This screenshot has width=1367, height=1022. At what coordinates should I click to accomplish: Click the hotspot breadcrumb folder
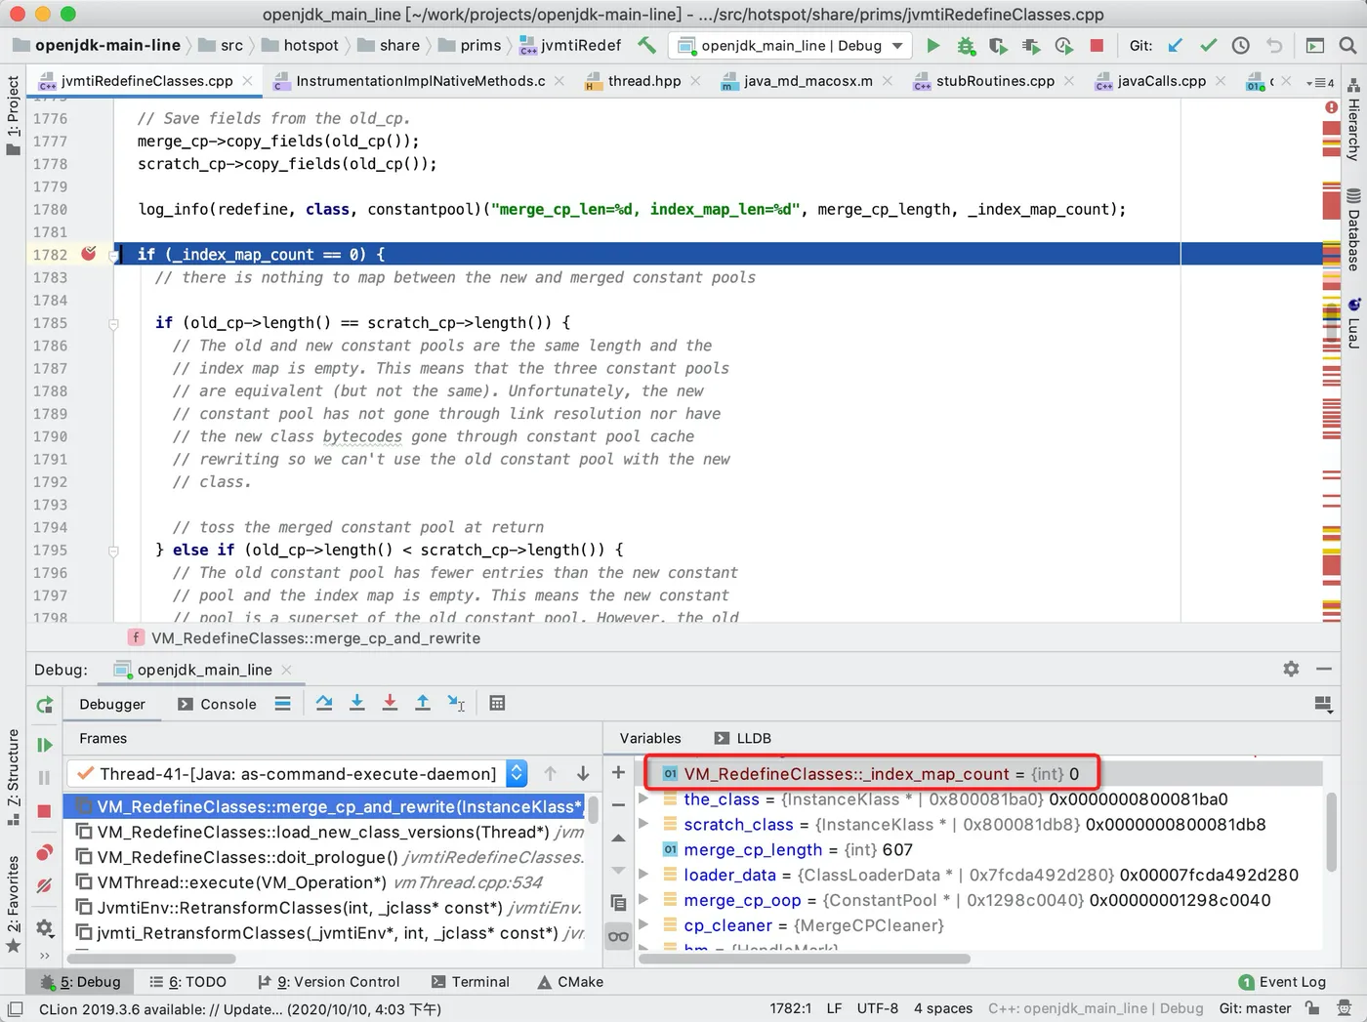[x=301, y=45]
